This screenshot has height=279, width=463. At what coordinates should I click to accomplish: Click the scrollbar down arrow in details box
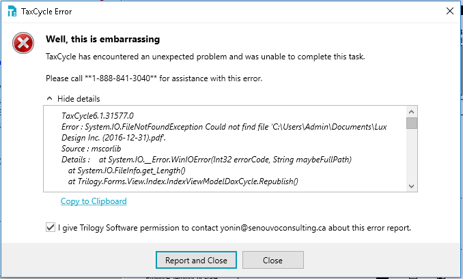pos(412,186)
